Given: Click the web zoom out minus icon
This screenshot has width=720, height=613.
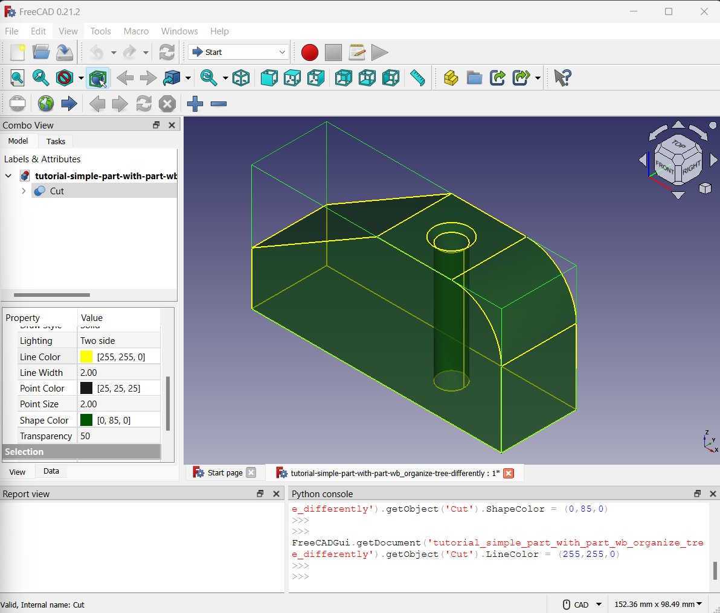Looking at the screenshot, I should pos(219,104).
